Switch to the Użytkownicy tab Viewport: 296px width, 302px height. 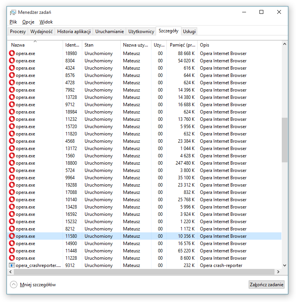(x=141, y=32)
